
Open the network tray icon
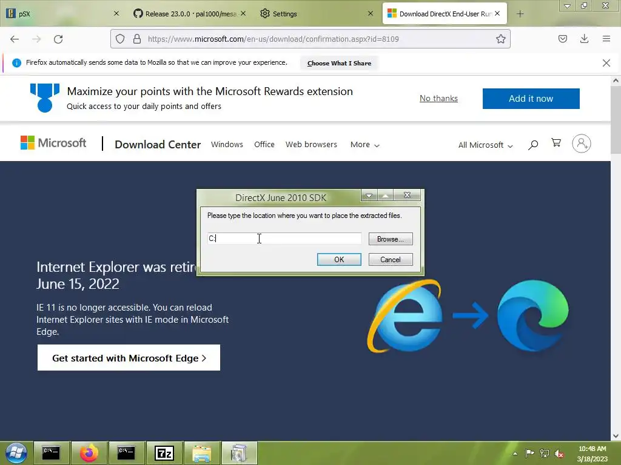tap(545, 453)
